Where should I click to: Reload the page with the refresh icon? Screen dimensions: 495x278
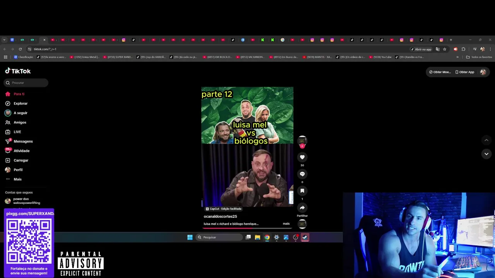point(20,49)
